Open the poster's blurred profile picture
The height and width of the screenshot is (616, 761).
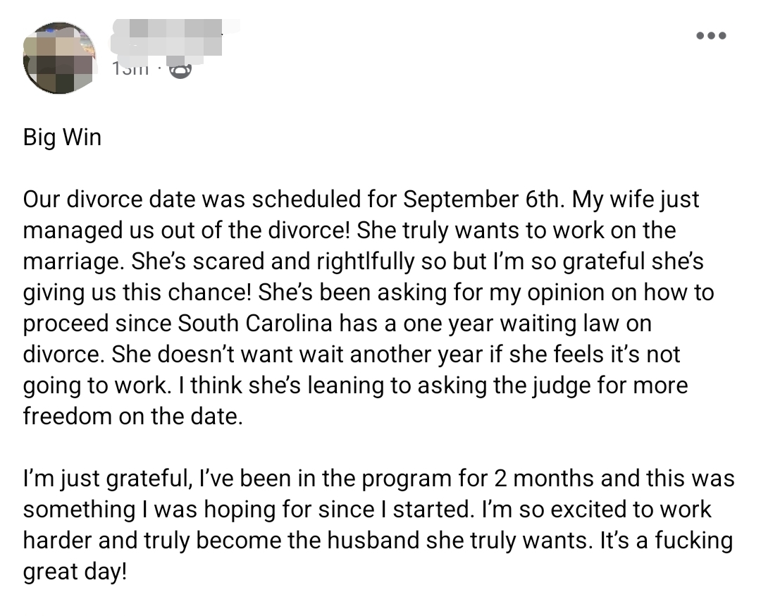click(59, 58)
